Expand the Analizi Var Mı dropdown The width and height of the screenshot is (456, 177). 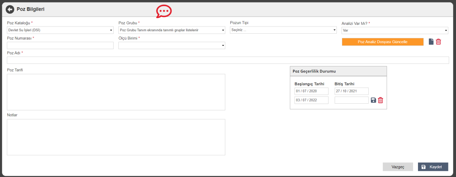click(395, 30)
